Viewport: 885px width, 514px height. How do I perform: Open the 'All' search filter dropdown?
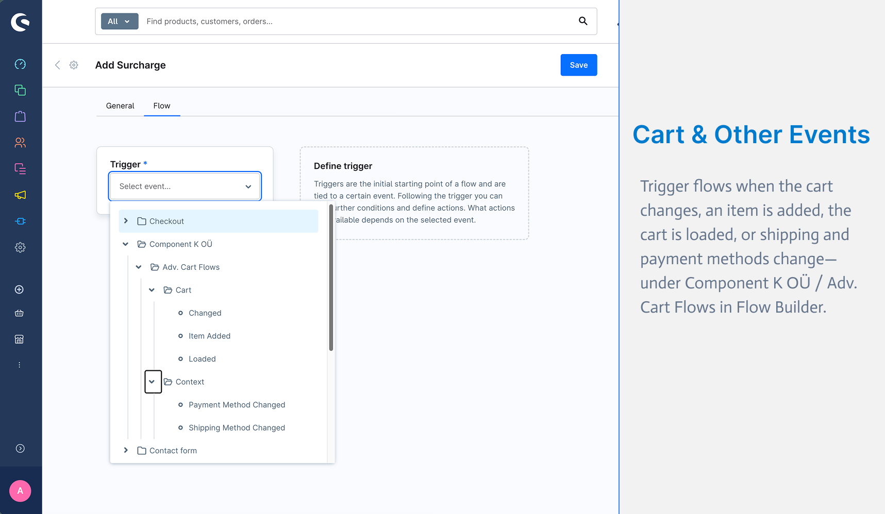coord(120,21)
